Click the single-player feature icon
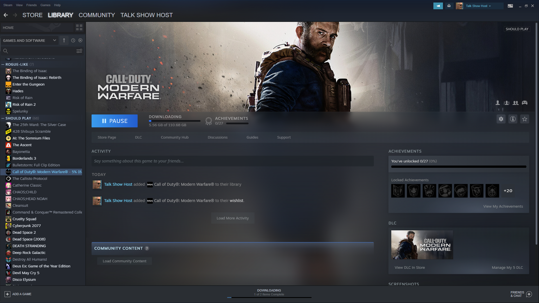The height and width of the screenshot is (303, 539). 498,103
